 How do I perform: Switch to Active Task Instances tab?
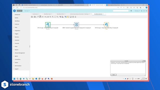[80, 14]
